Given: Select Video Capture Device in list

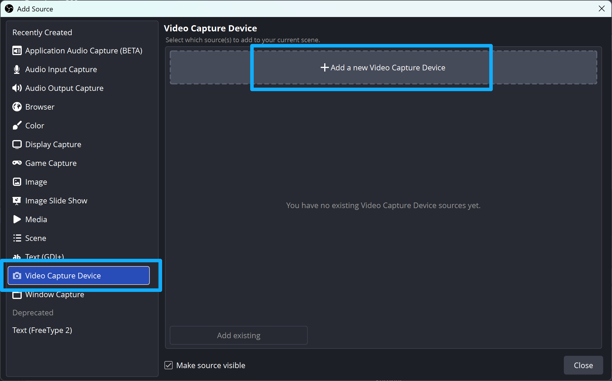Looking at the screenshot, I should [x=79, y=275].
